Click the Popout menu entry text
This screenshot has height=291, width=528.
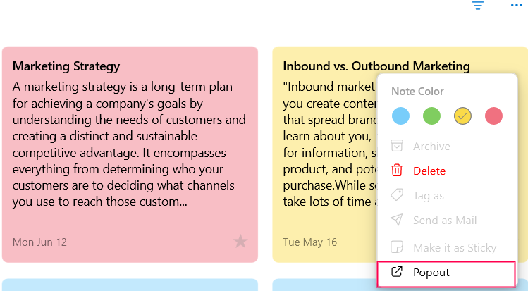click(431, 272)
